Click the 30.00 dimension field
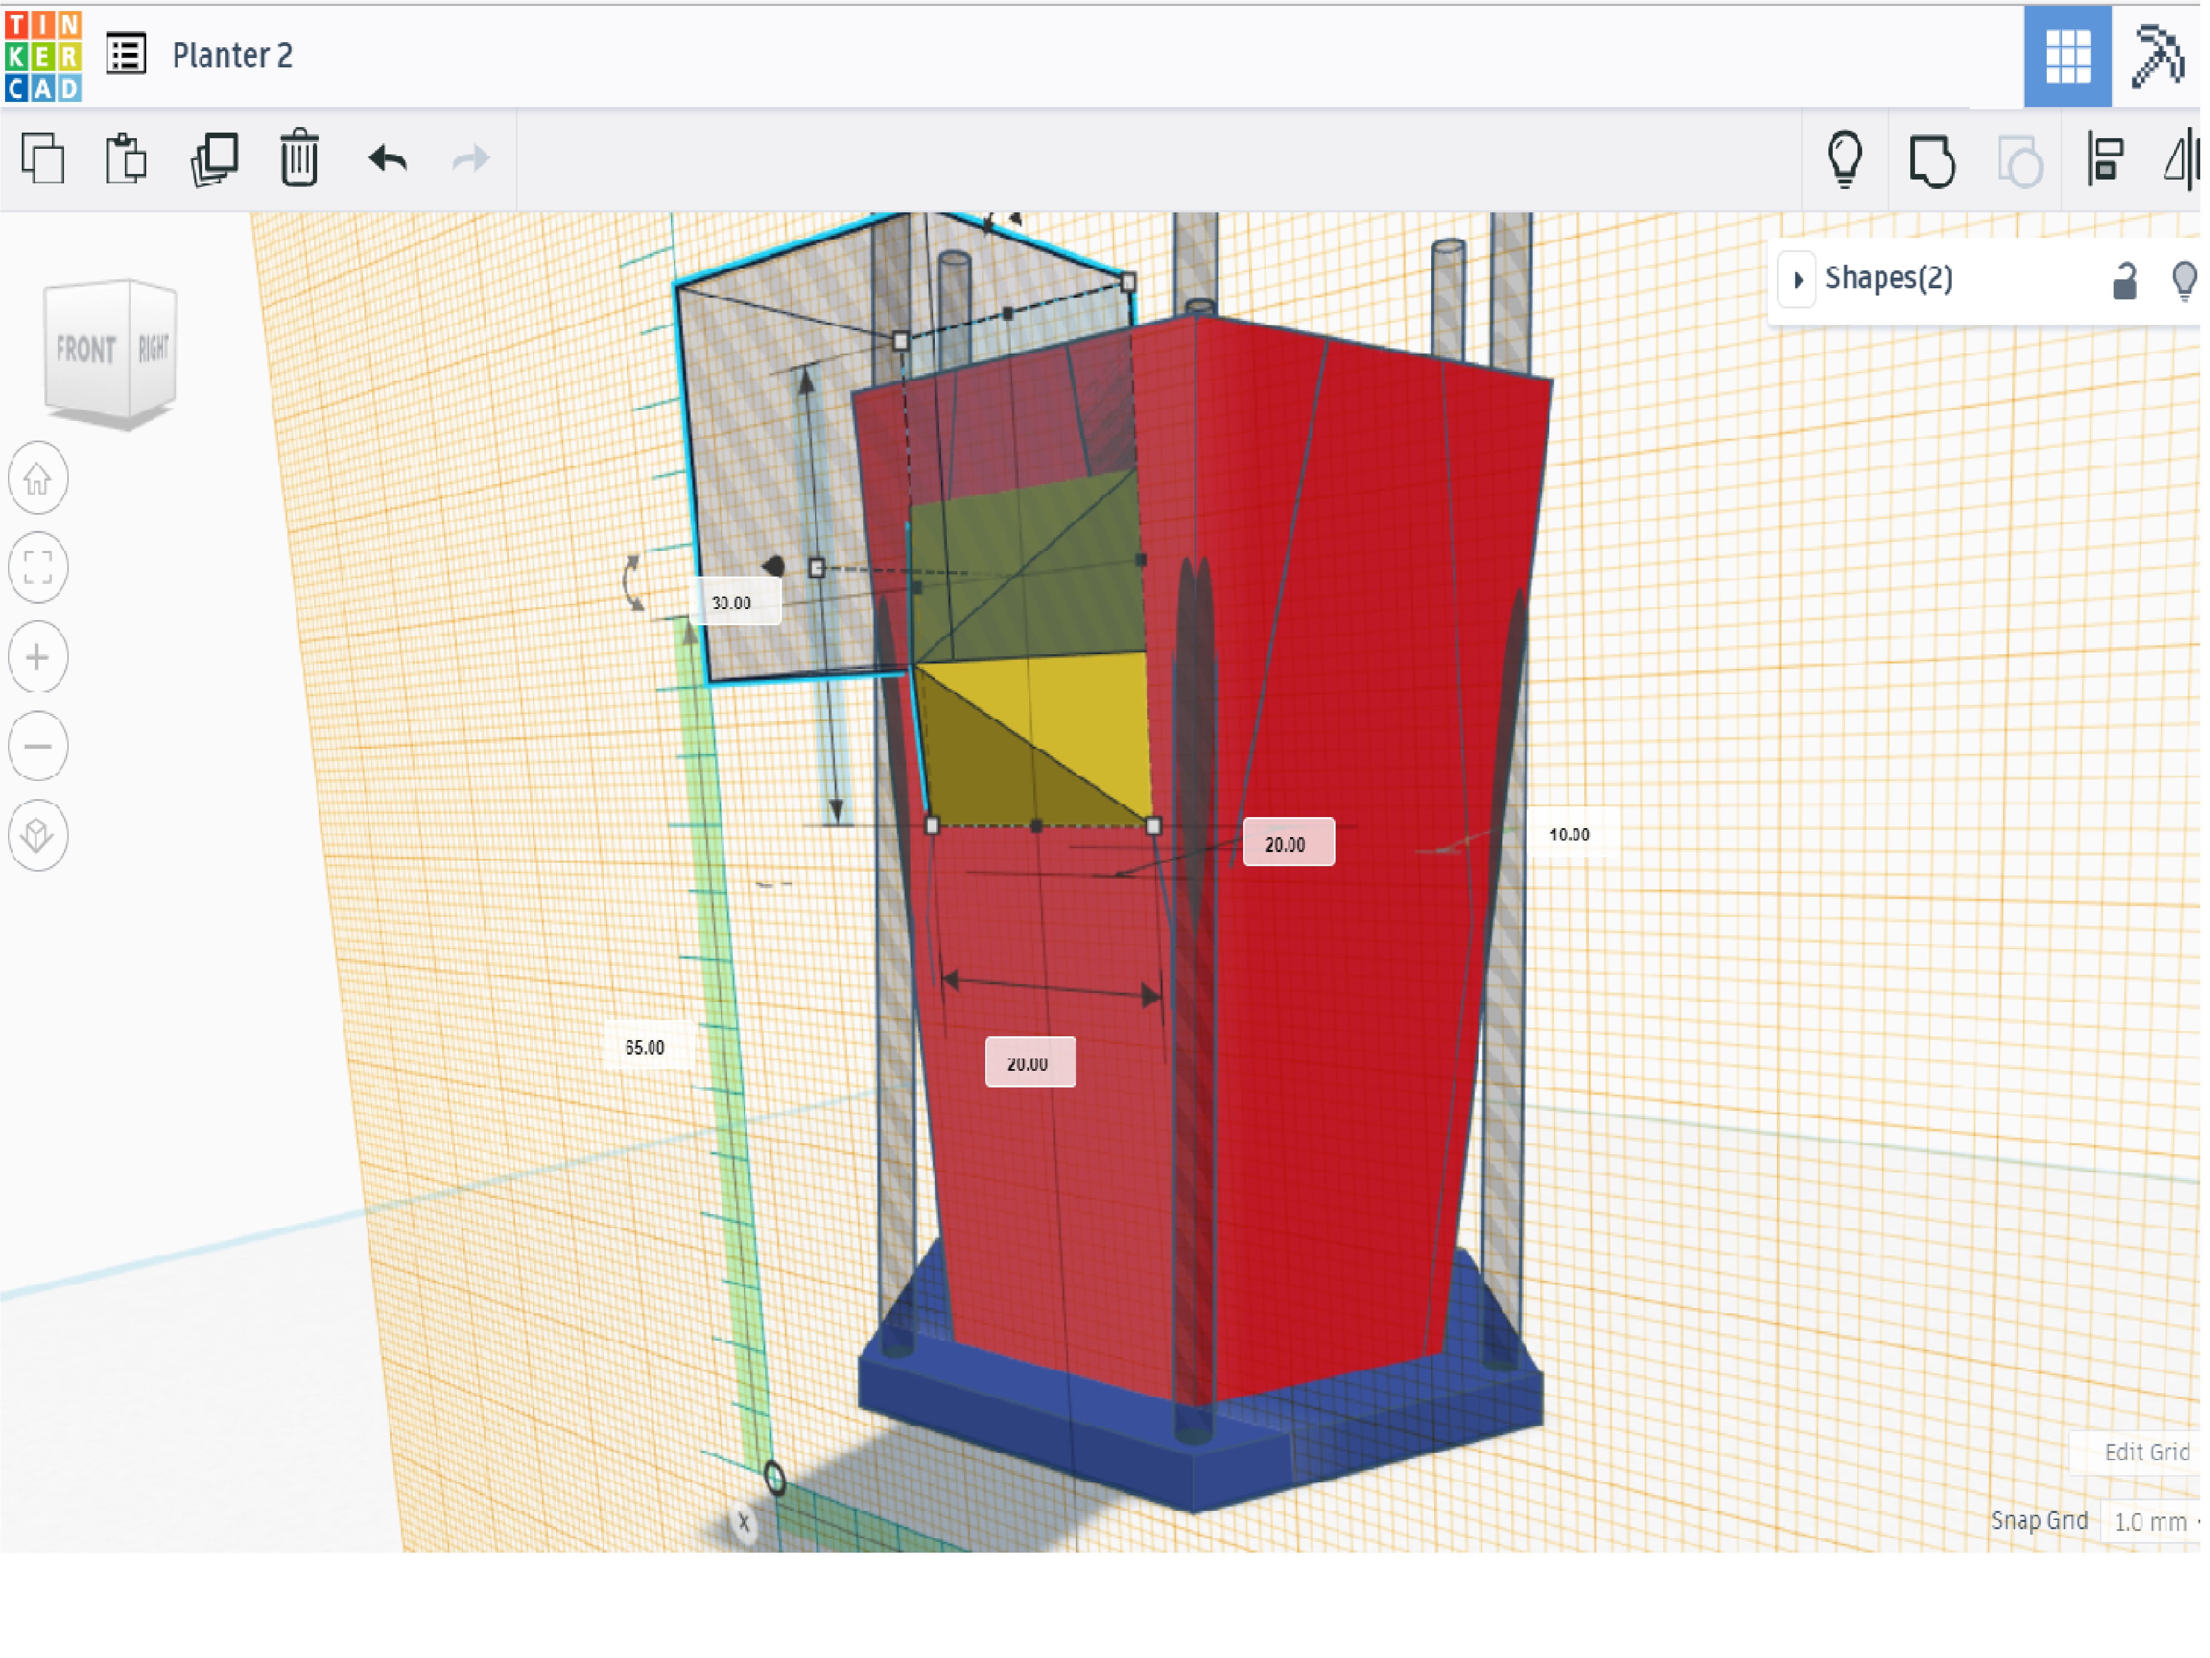The image size is (2210, 1658). point(735,603)
